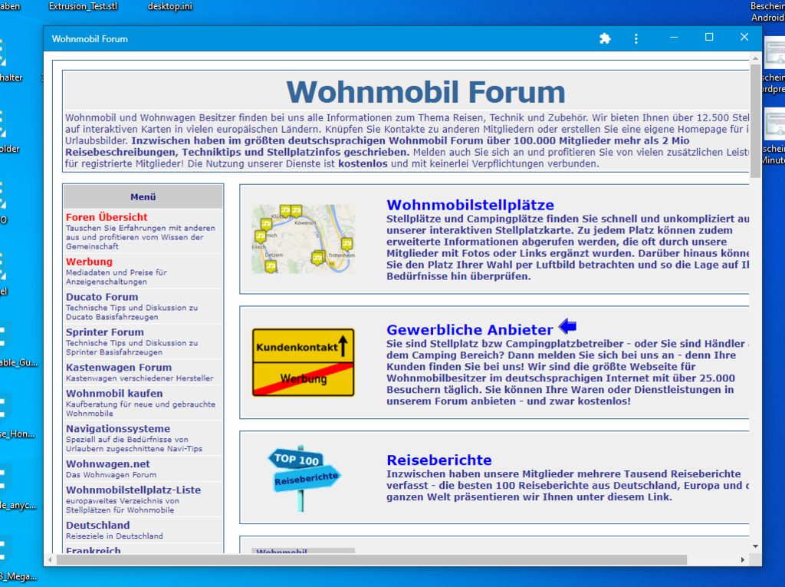Open Navigationssysteme menu entry

pyautogui.click(x=118, y=429)
